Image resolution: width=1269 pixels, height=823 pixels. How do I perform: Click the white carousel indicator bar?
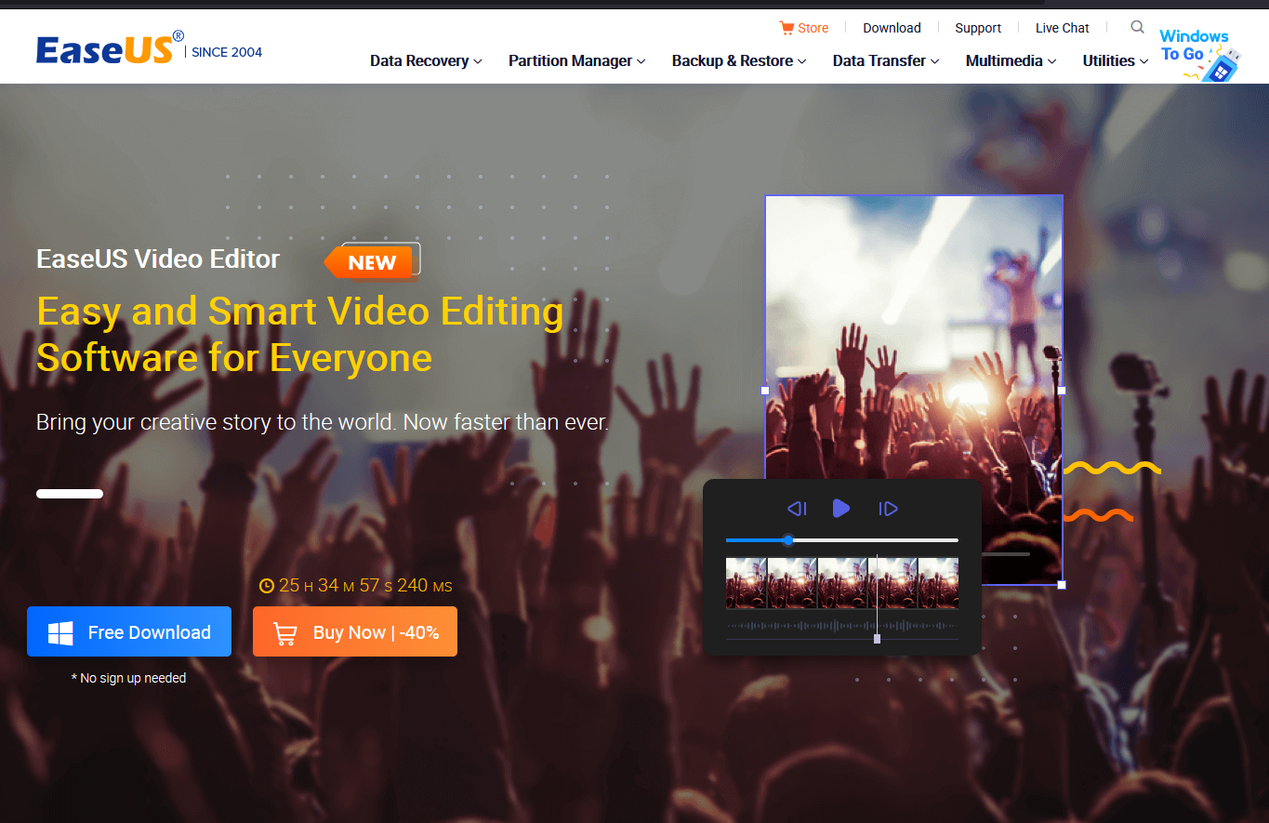[x=70, y=493]
